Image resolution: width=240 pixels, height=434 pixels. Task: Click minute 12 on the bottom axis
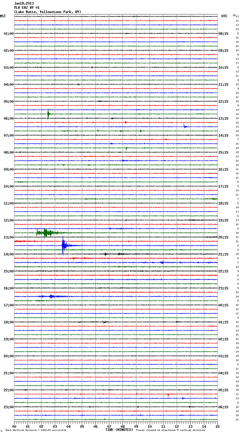177,426
